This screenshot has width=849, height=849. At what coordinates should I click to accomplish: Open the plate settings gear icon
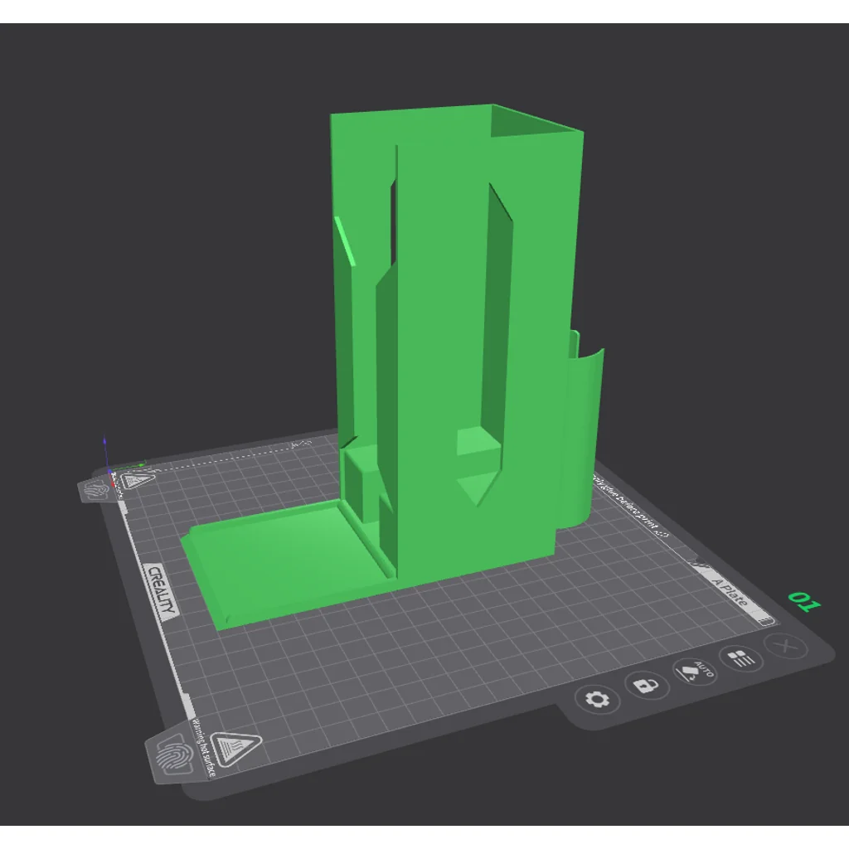(599, 699)
